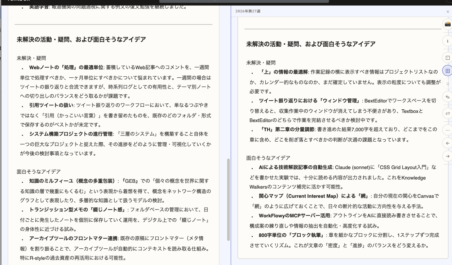Click bold text 引用ツイートの扱い

pyautogui.click(x=52, y=105)
